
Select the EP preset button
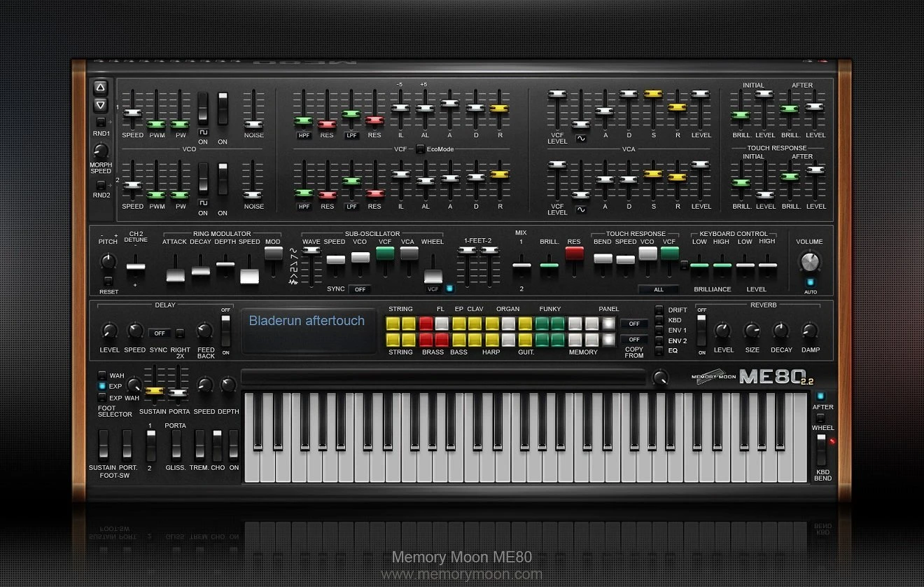pos(459,324)
